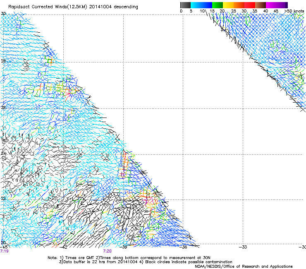Click the longitude '-39' axis label
Screen dimensions: 306x269
click(x=123, y=247)
